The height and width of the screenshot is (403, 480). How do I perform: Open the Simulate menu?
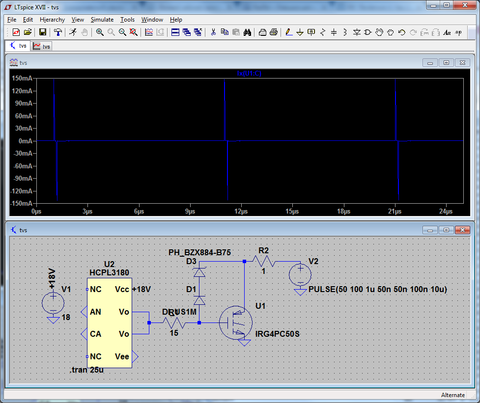click(x=102, y=20)
